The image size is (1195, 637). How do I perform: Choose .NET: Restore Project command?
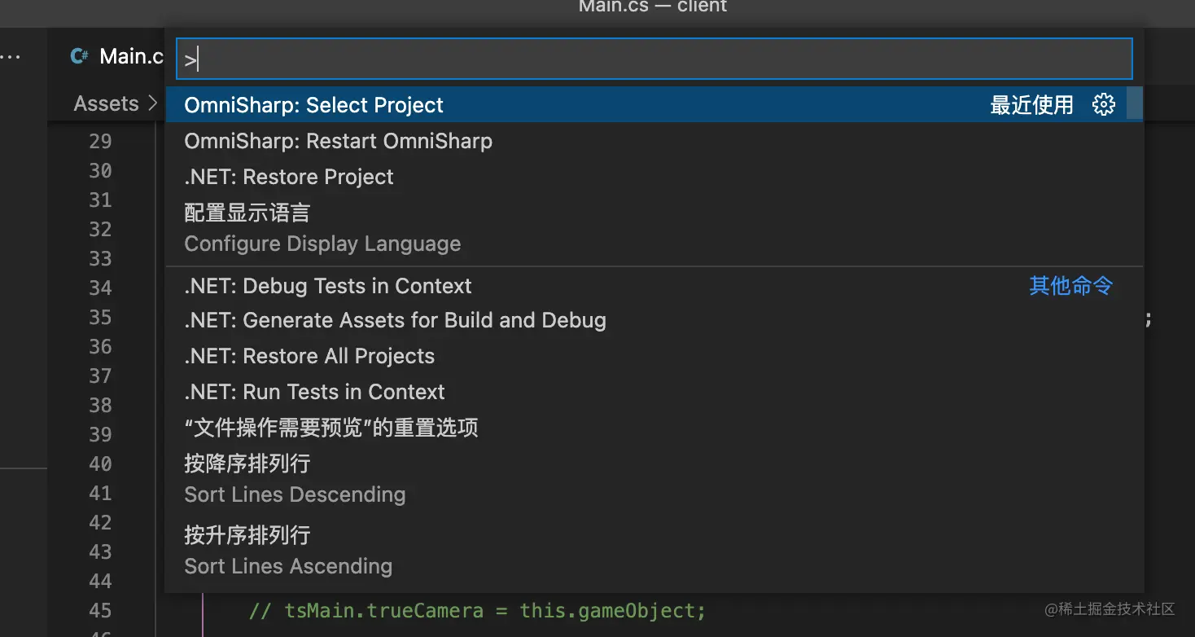point(654,177)
